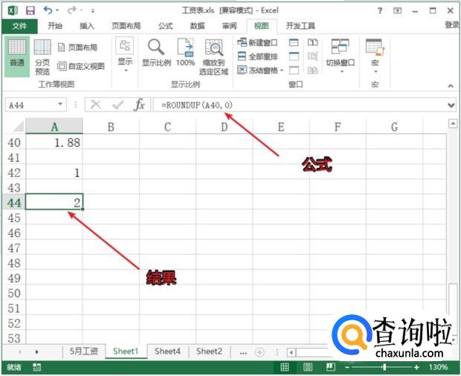Switch to the 审阅 tab
The height and width of the screenshot is (376, 461).
click(229, 26)
